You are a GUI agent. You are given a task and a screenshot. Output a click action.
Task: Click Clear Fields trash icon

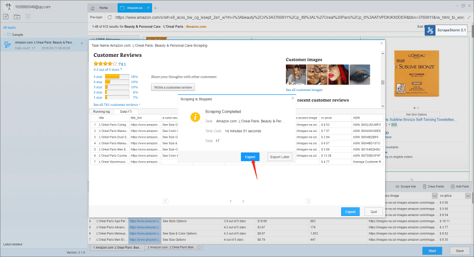(x=424, y=186)
